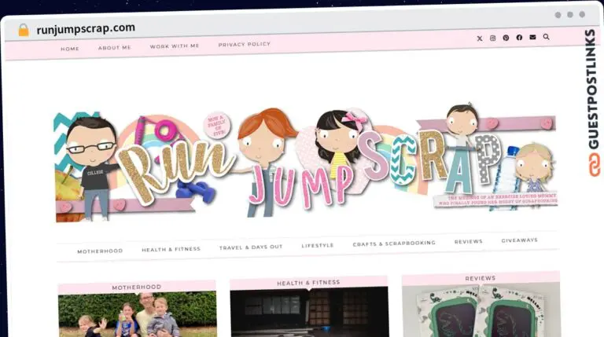Open the Pinterest social icon
The height and width of the screenshot is (337, 604).
click(x=506, y=38)
